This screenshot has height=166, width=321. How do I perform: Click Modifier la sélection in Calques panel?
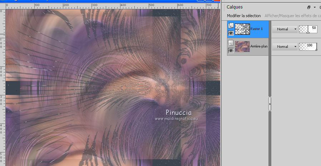[244, 16]
